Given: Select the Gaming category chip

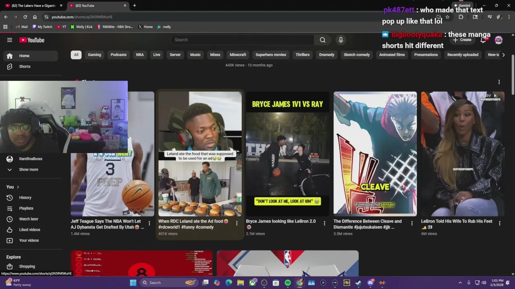Looking at the screenshot, I should tap(95, 55).
